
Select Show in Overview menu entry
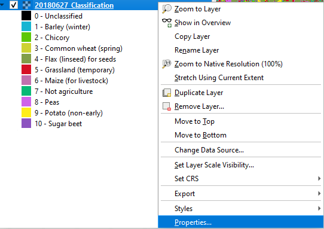241,23
